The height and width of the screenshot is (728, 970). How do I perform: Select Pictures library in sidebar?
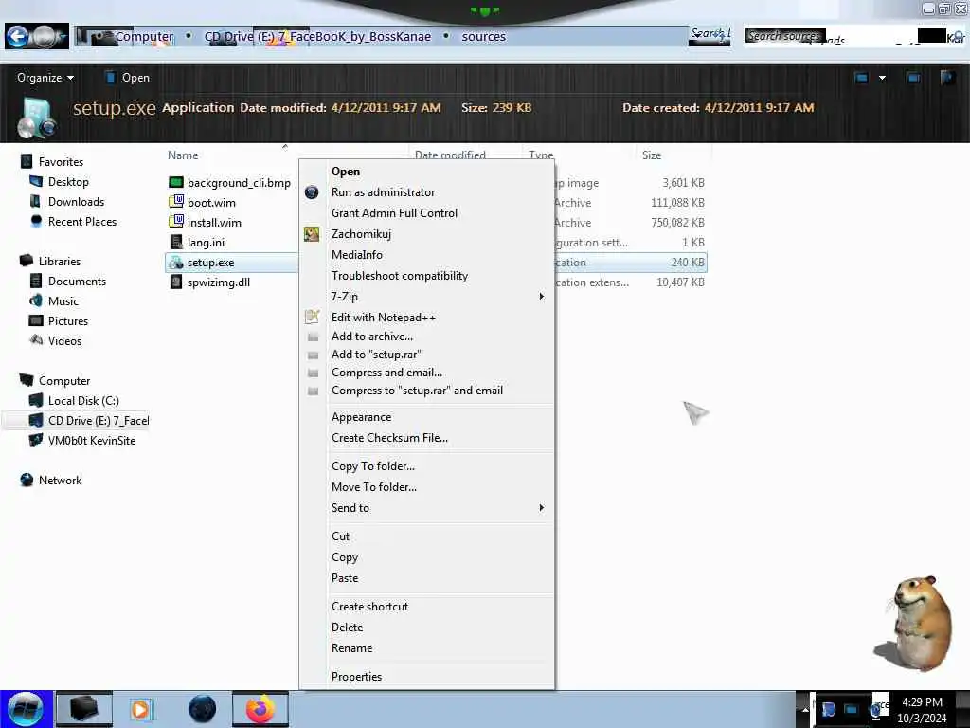coord(68,320)
